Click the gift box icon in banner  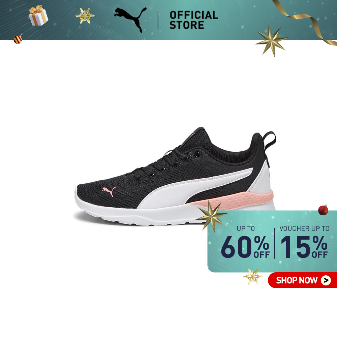38,16
